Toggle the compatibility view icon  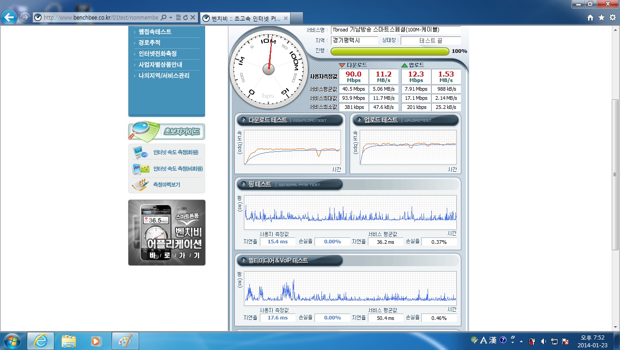click(178, 18)
